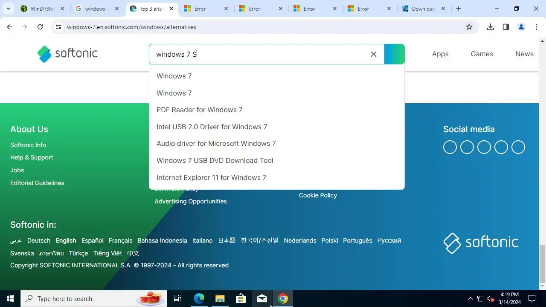This screenshot has width=546, height=307.
Task: Submit search with the green button
Action: point(394,54)
